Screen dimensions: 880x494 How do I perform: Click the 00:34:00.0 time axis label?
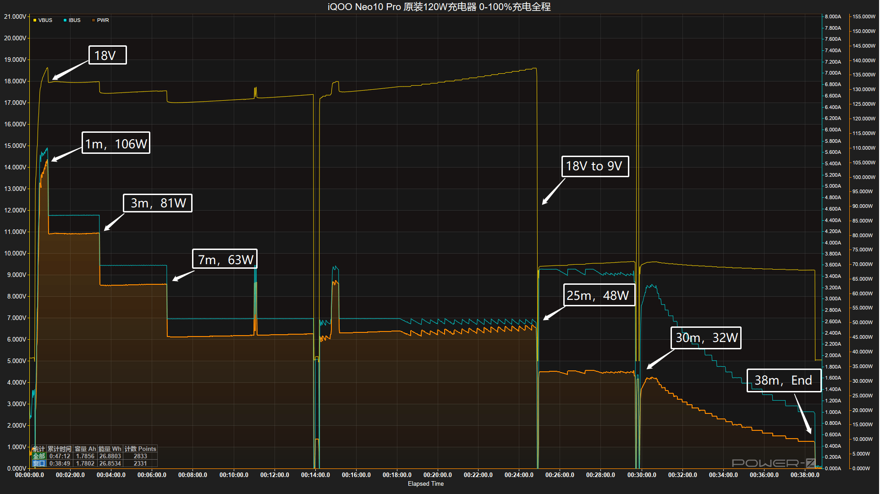[723, 475]
